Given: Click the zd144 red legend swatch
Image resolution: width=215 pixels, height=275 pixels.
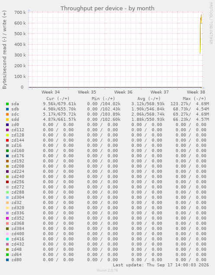Looking at the screenshot, I should 7,140.
